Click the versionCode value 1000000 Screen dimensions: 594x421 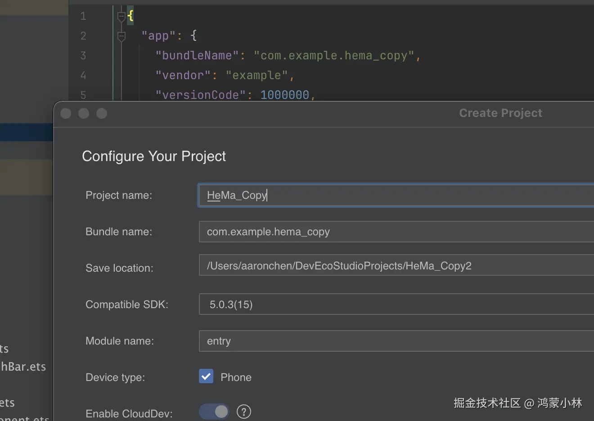point(284,95)
